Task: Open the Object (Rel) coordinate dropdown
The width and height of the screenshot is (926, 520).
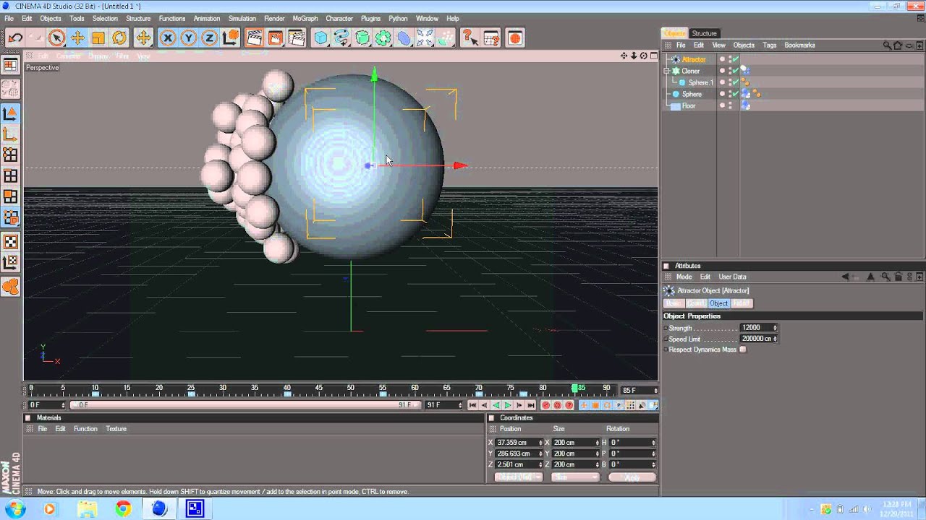Action: [519, 477]
